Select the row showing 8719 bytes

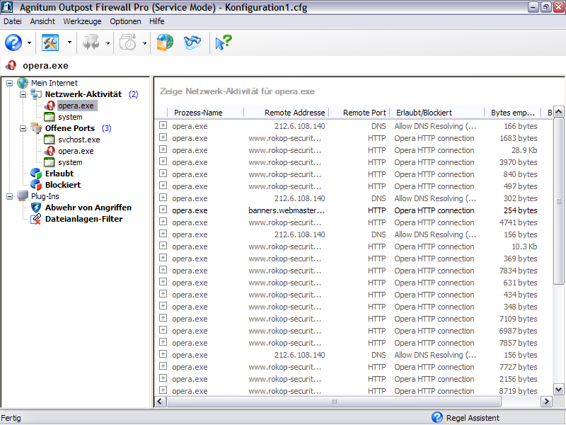click(354, 391)
